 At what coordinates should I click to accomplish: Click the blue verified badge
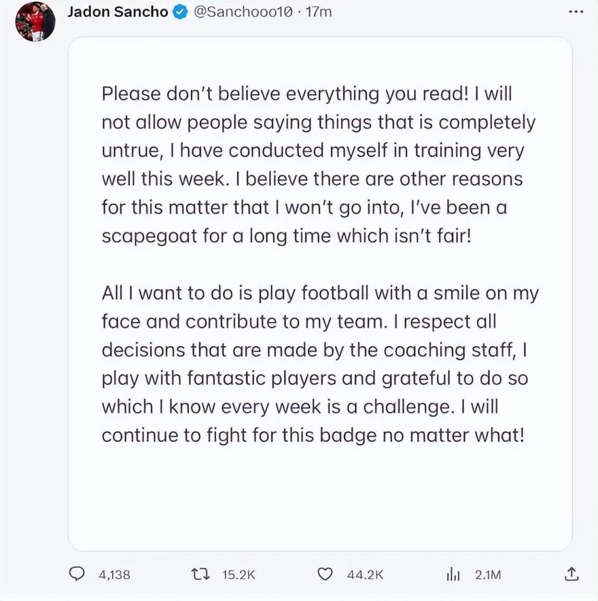(x=180, y=12)
